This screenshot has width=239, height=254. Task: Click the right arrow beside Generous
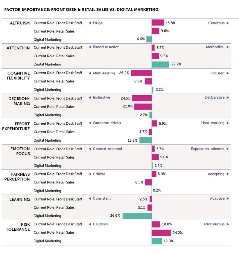tap(228, 23)
